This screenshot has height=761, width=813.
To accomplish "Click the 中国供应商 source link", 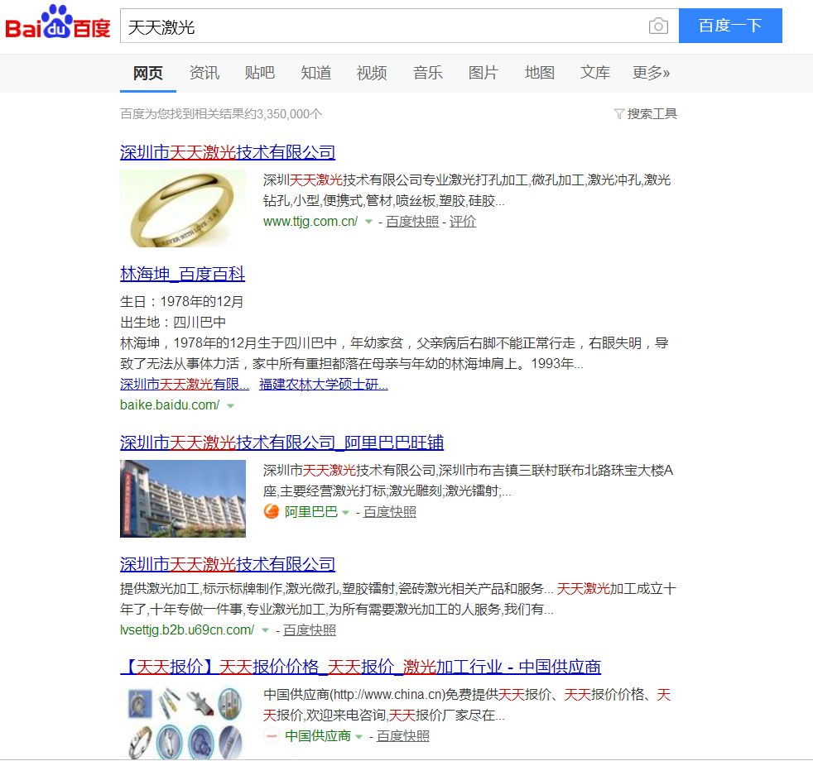I will click(318, 736).
